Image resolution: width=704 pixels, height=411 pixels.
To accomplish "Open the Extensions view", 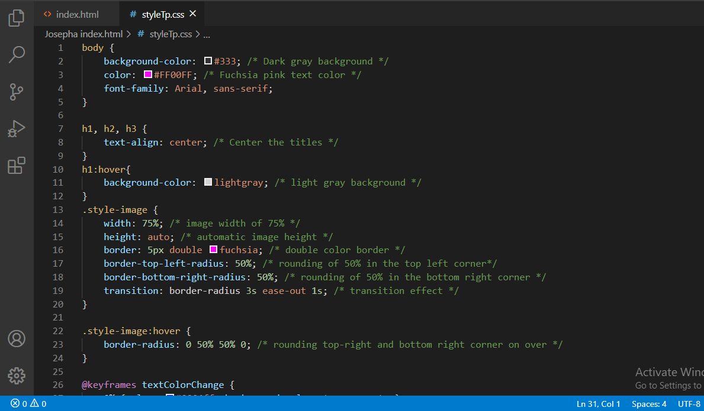I will tap(17, 166).
